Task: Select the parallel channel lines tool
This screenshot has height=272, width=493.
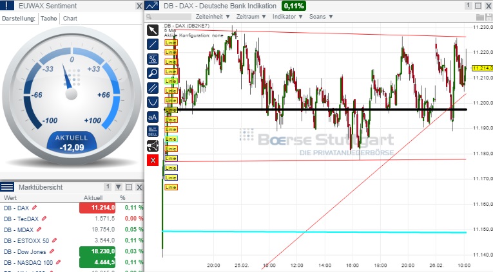Action: [x=153, y=88]
